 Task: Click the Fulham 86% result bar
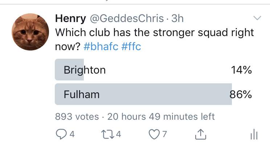143,94
